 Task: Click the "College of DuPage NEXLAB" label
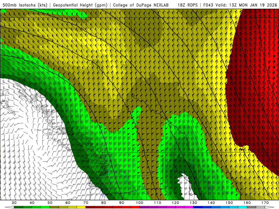pos(141,5)
